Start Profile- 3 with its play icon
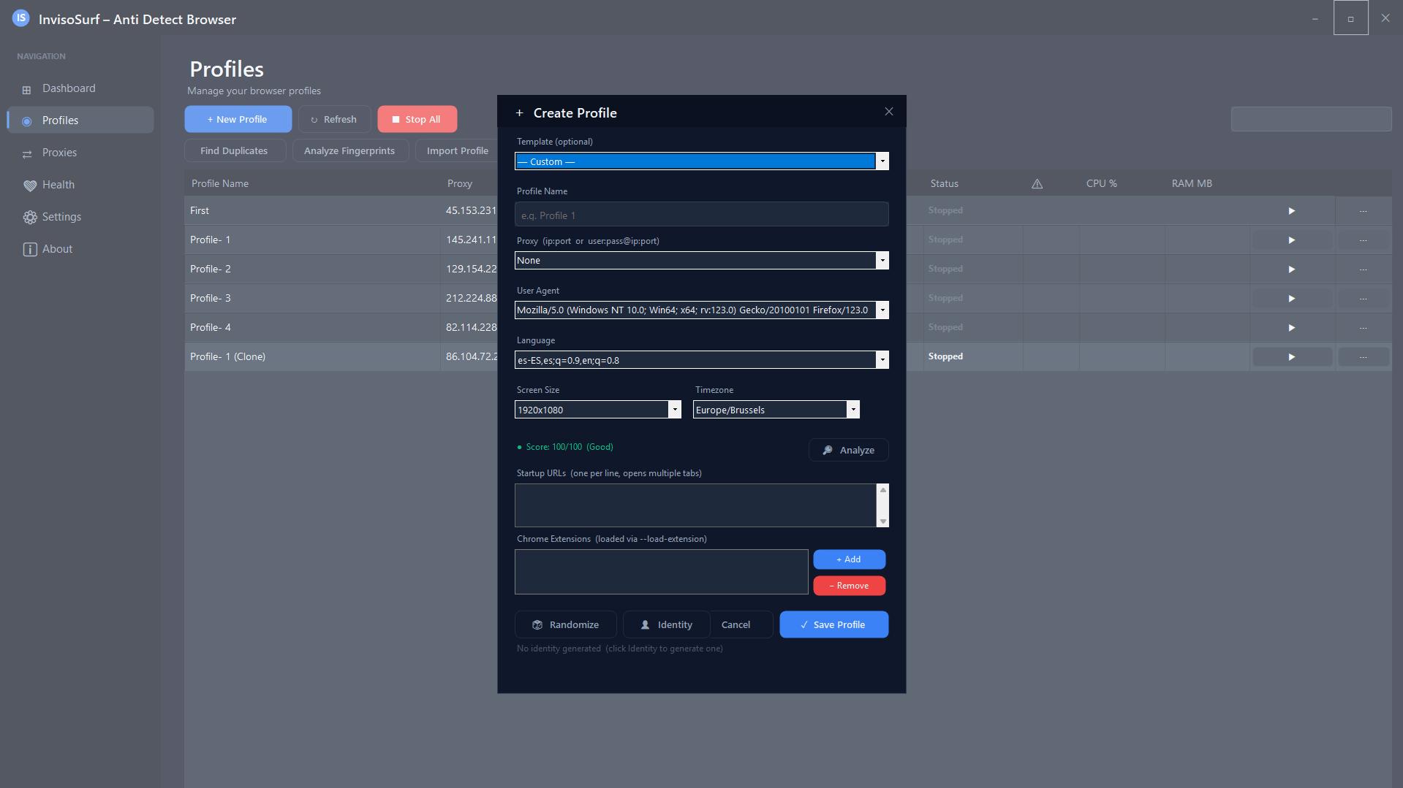Image resolution: width=1403 pixels, height=788 pixels. tap(1291, 299)
